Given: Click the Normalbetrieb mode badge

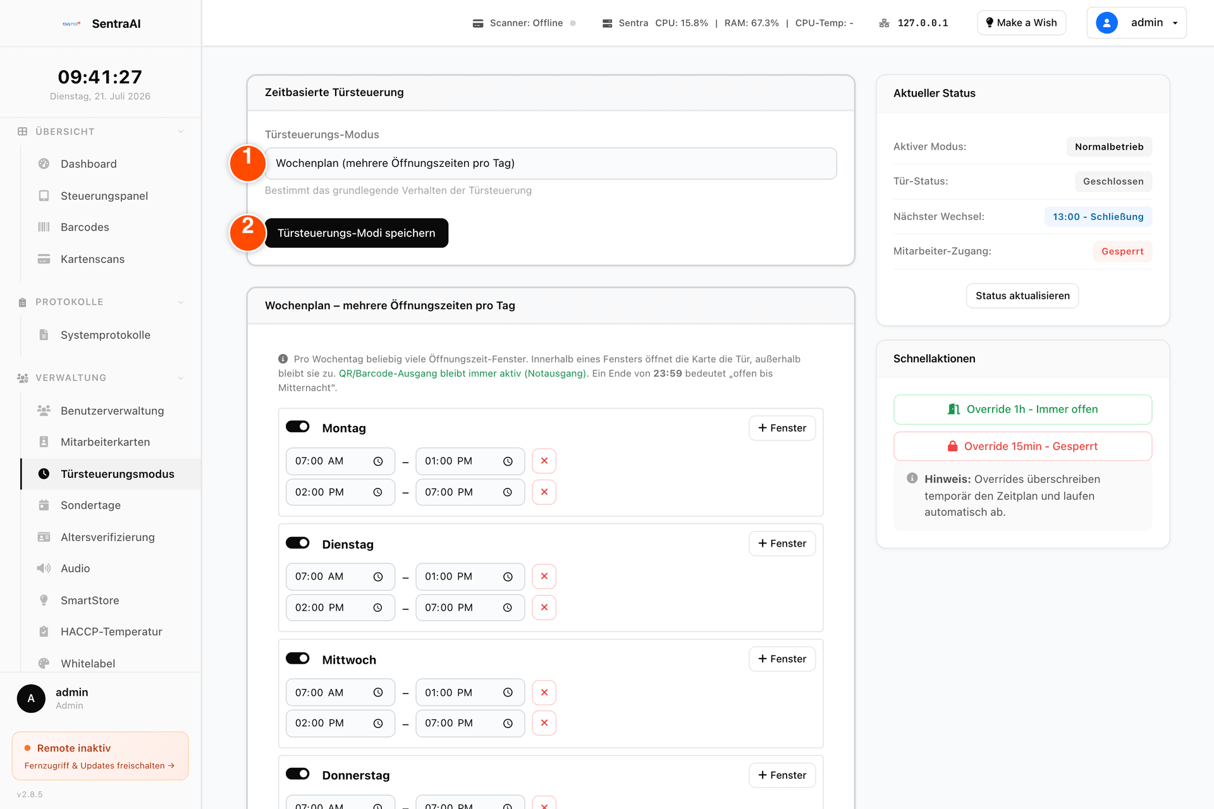Looking at the screenshot, I should click(1109, 147).
